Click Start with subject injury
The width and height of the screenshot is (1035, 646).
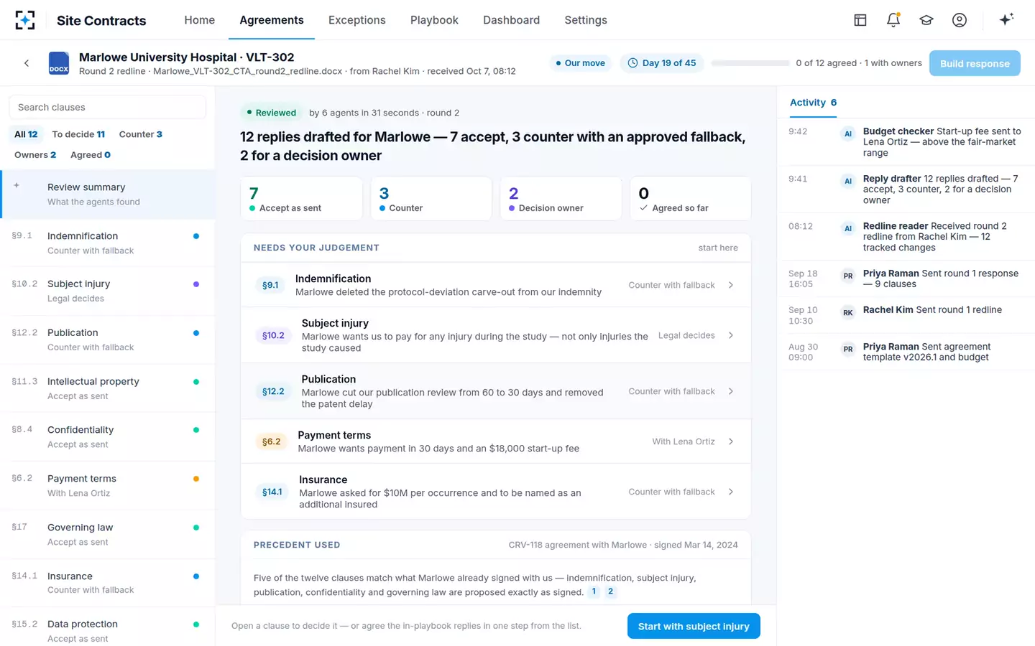694,626
